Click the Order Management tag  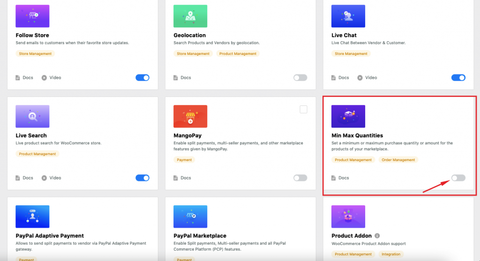point(398,160)
